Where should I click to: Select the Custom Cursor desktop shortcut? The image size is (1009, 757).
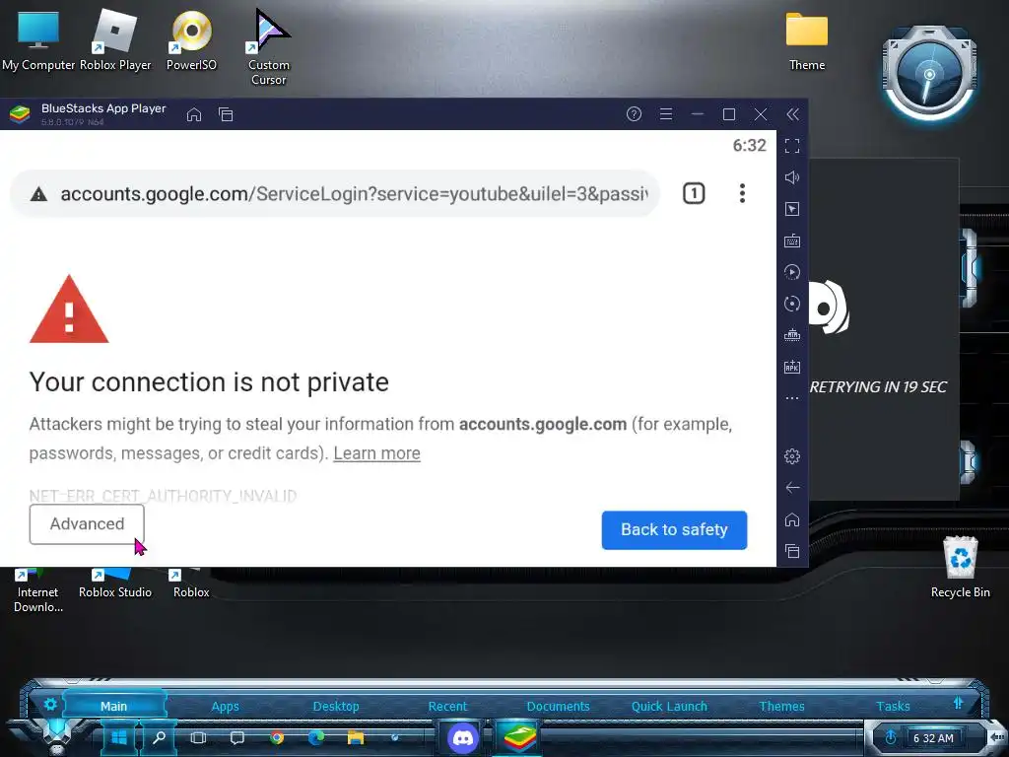click(x=269, y=47)
